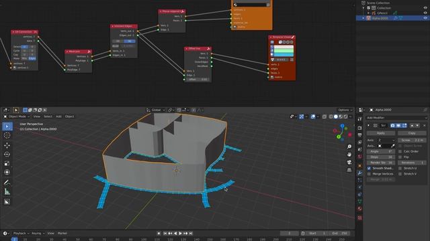Open the timeline Marker menu
The height and width of the screenshot is (241, 430).
point(62,234)
